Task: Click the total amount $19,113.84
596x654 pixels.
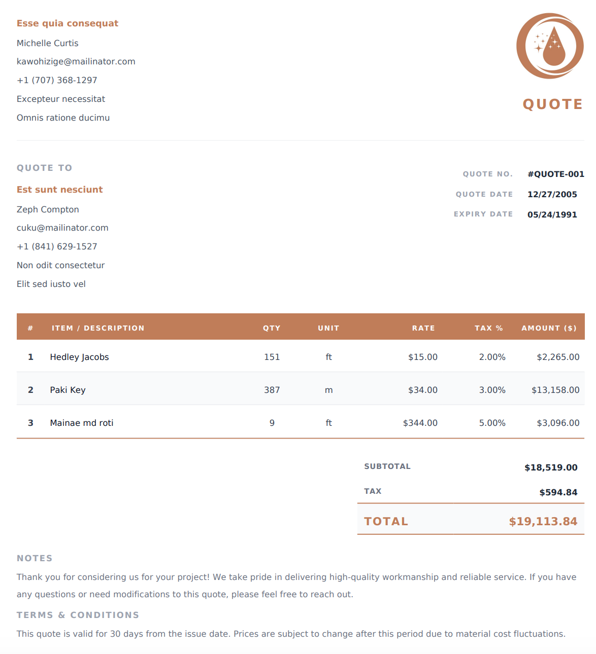Action: point(543,521)
